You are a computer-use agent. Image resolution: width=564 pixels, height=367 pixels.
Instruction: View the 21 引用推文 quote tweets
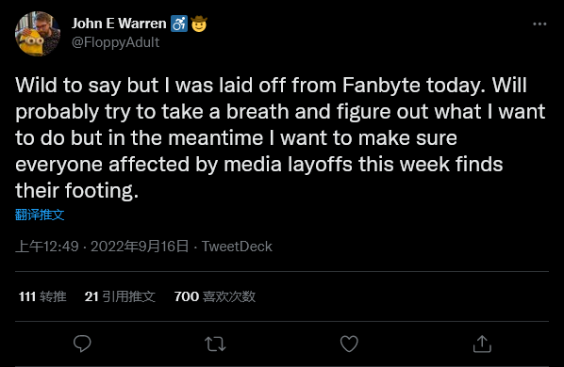[x=120, y=296]
